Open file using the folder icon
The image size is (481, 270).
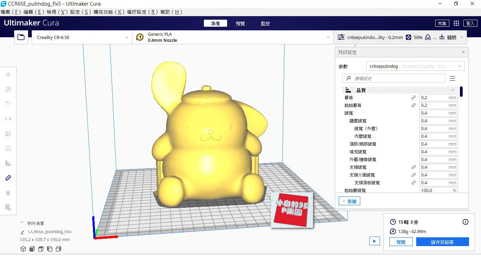(x=21, y=37)
